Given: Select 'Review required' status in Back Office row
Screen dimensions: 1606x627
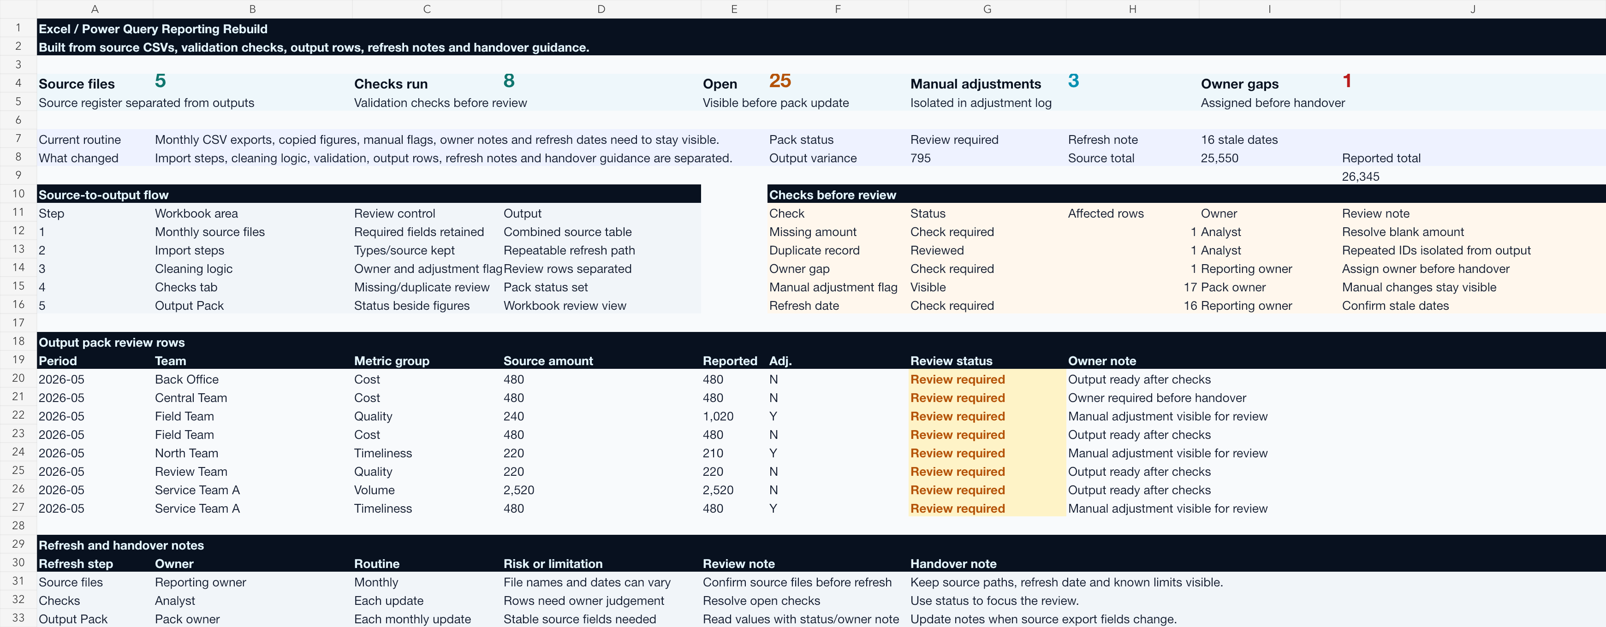Looking at the screenshot, I should tap(957, 379).
